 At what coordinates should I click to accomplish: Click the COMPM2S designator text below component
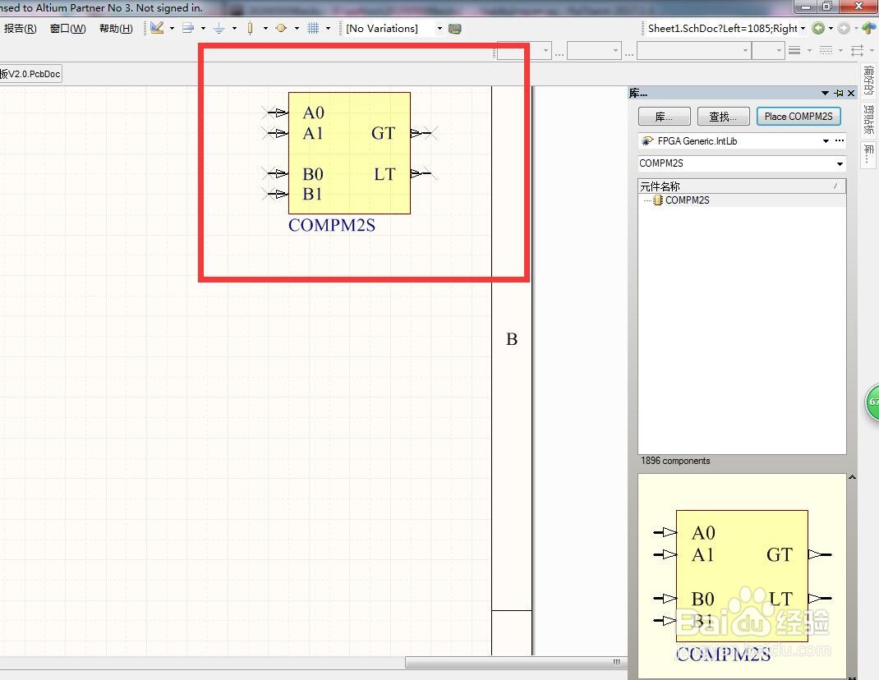click(331, 225)
